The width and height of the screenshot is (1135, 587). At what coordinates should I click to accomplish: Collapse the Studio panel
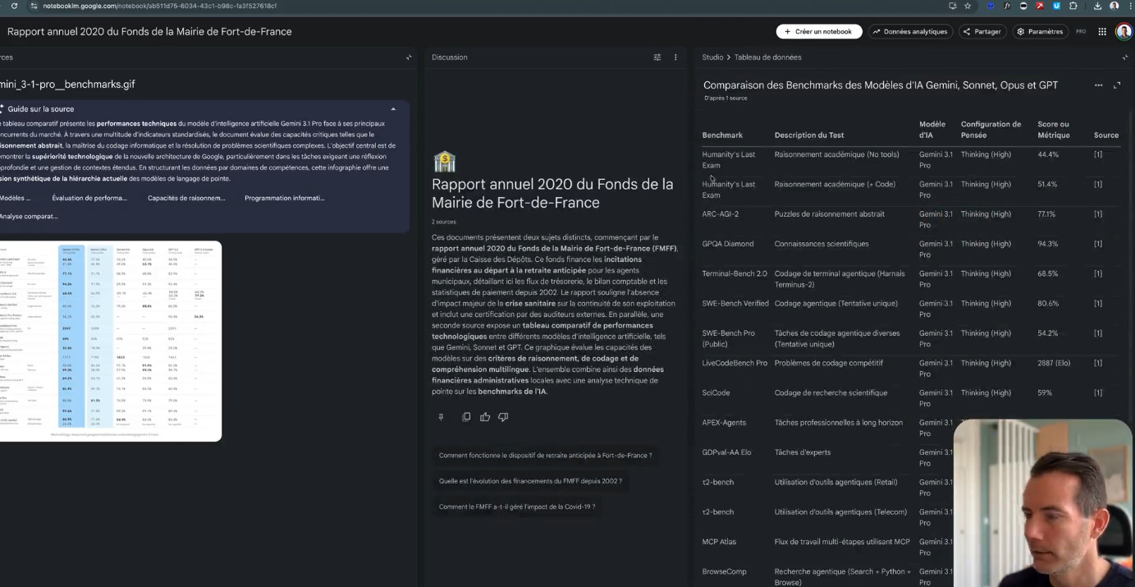tap(1124, 57)
